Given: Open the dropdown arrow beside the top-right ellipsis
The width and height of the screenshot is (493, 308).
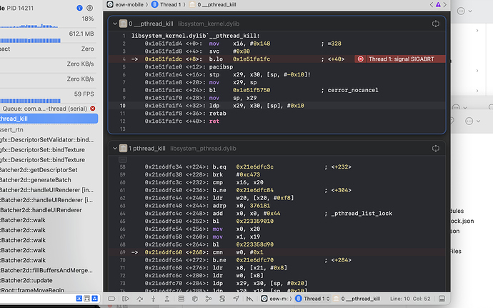Looking at the screenshot, I should 470,11.
